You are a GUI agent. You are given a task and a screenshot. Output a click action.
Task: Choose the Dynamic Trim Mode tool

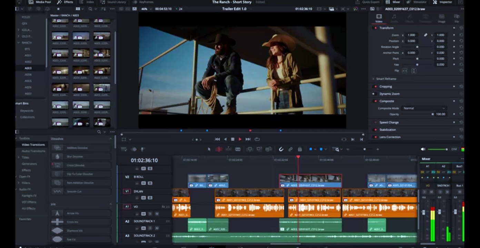[228, 149]
